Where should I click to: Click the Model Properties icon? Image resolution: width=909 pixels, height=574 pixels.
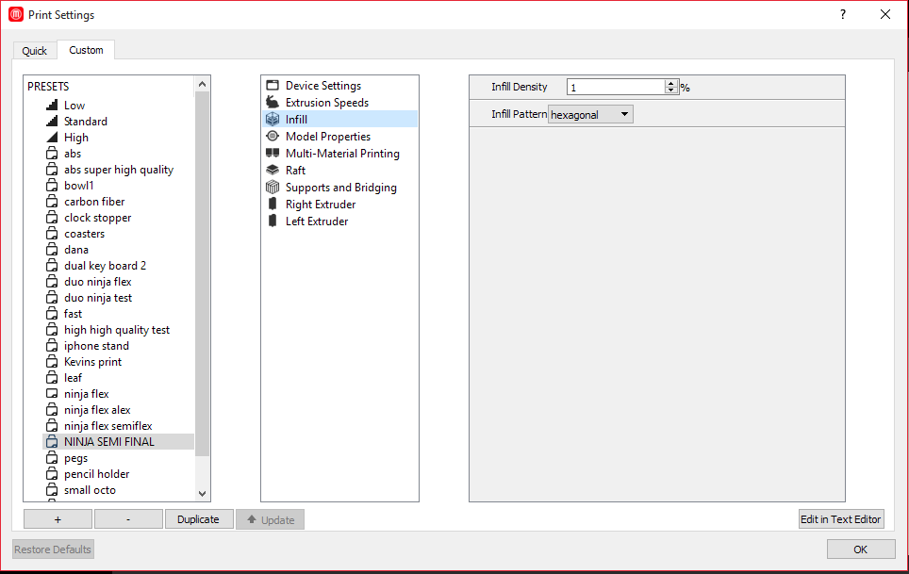tap(273, 137)
